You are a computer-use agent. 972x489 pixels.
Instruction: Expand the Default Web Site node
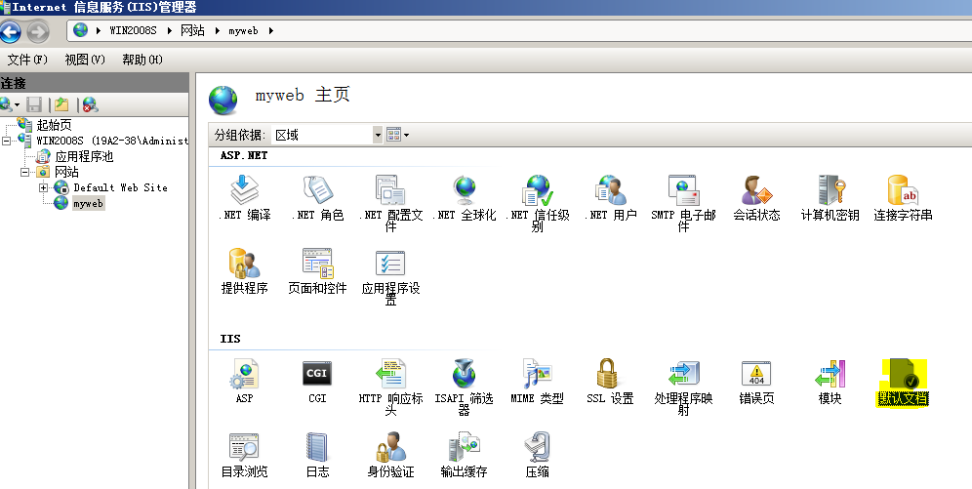point(43,187)
